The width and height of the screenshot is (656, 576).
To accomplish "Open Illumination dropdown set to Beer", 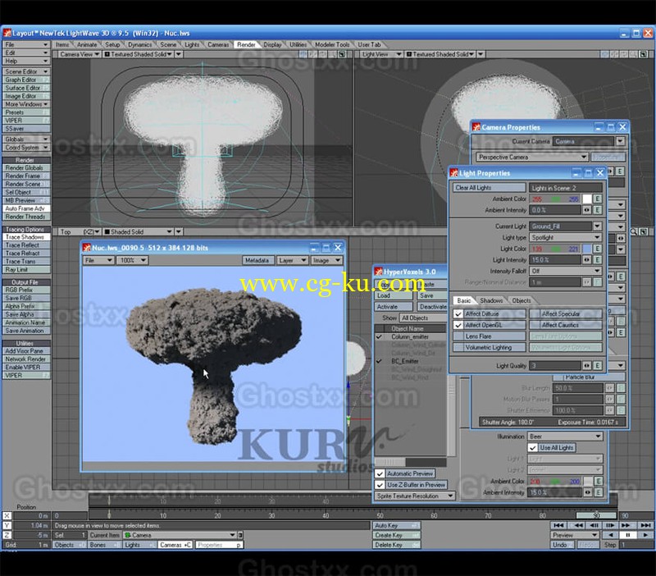I will pos(565,437).
